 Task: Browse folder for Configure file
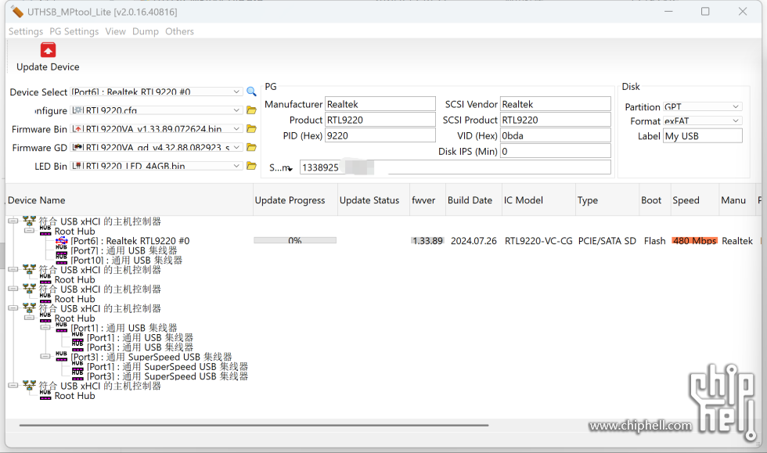251,110
